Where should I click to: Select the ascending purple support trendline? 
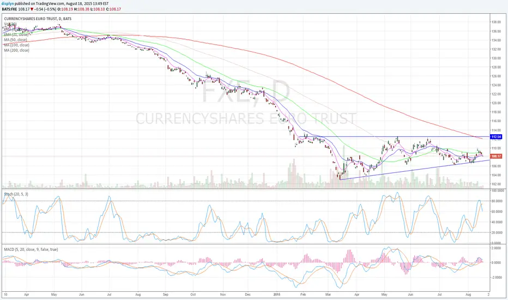[x=415, y=170]
